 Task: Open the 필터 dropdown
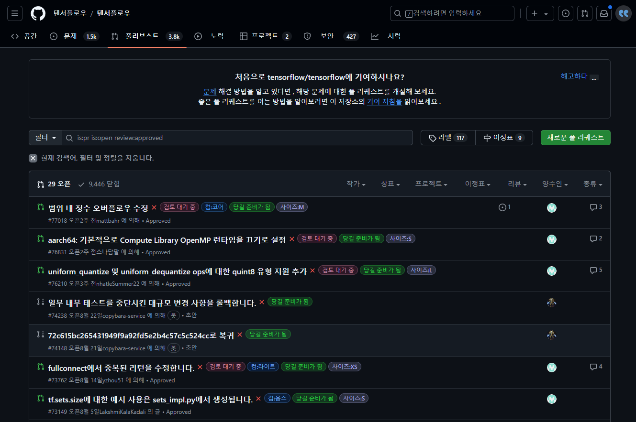coord(46,138)
